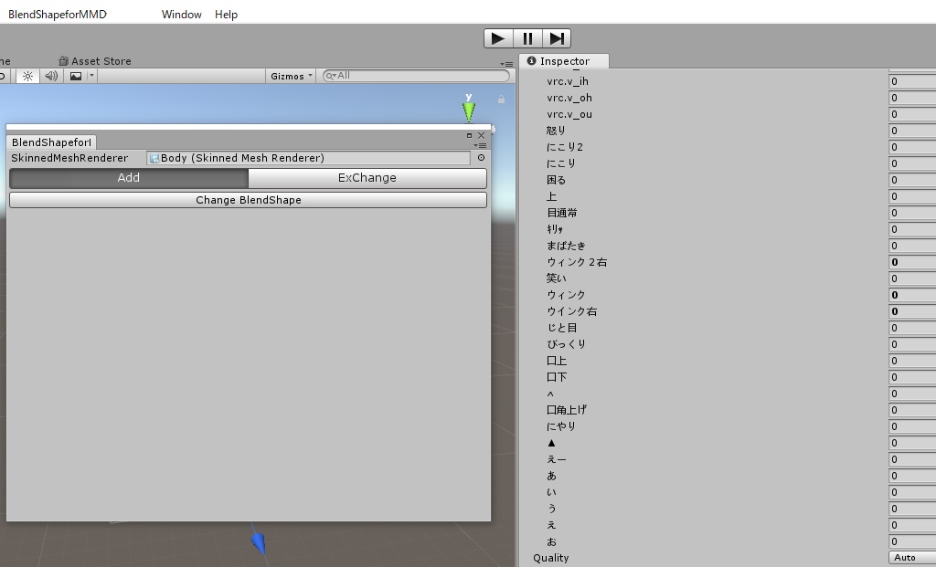Click the 口角上げ blendshape label
936x567 pixels.
click(567, 410)
